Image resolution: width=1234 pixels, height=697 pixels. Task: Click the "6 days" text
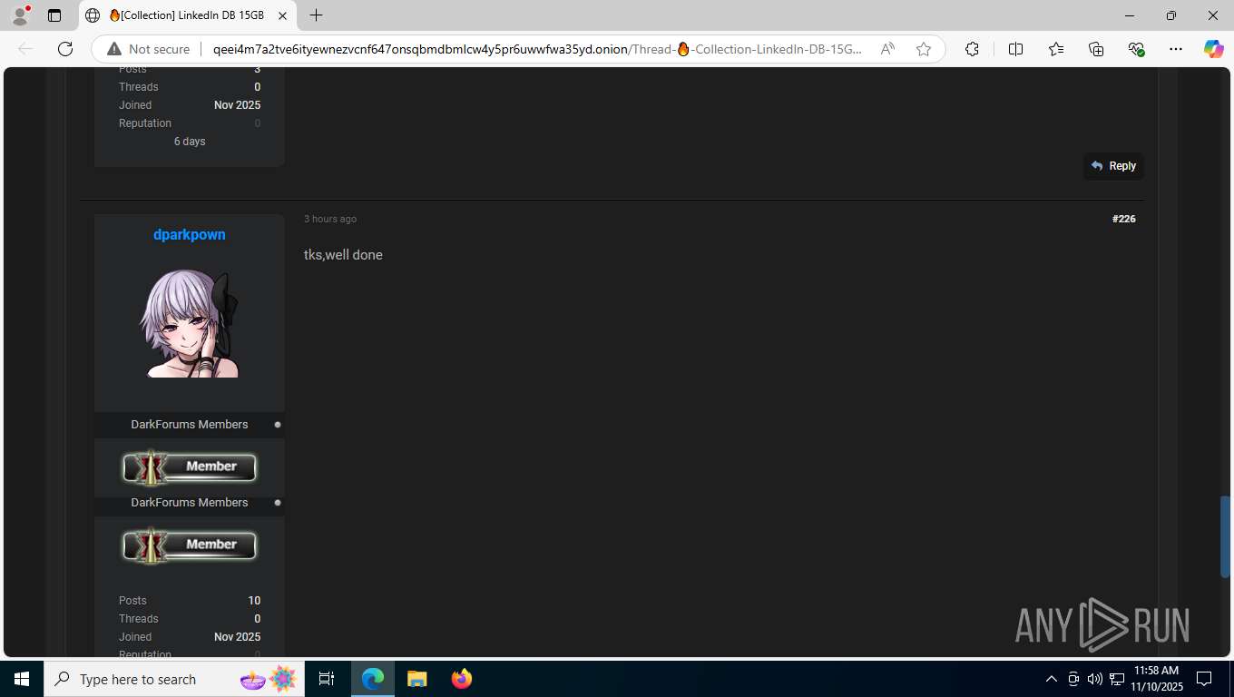tap(190, 142)
